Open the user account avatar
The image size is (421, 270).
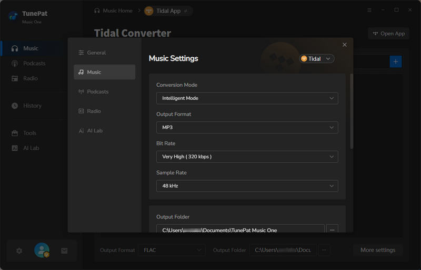click(x=42, y=250)
